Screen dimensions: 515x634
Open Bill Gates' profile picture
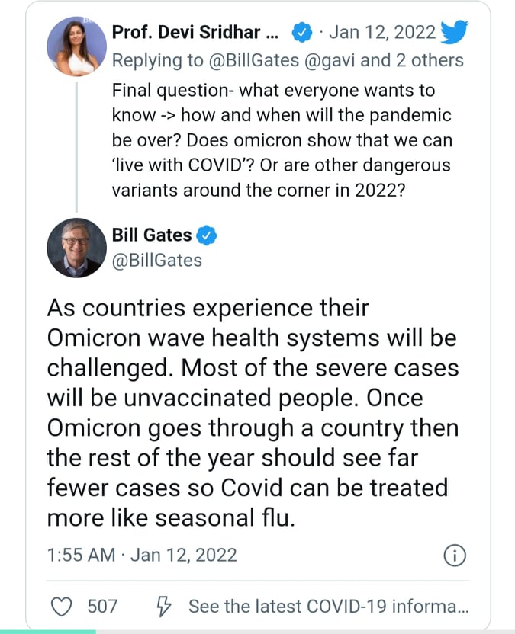tap(76, 248)
